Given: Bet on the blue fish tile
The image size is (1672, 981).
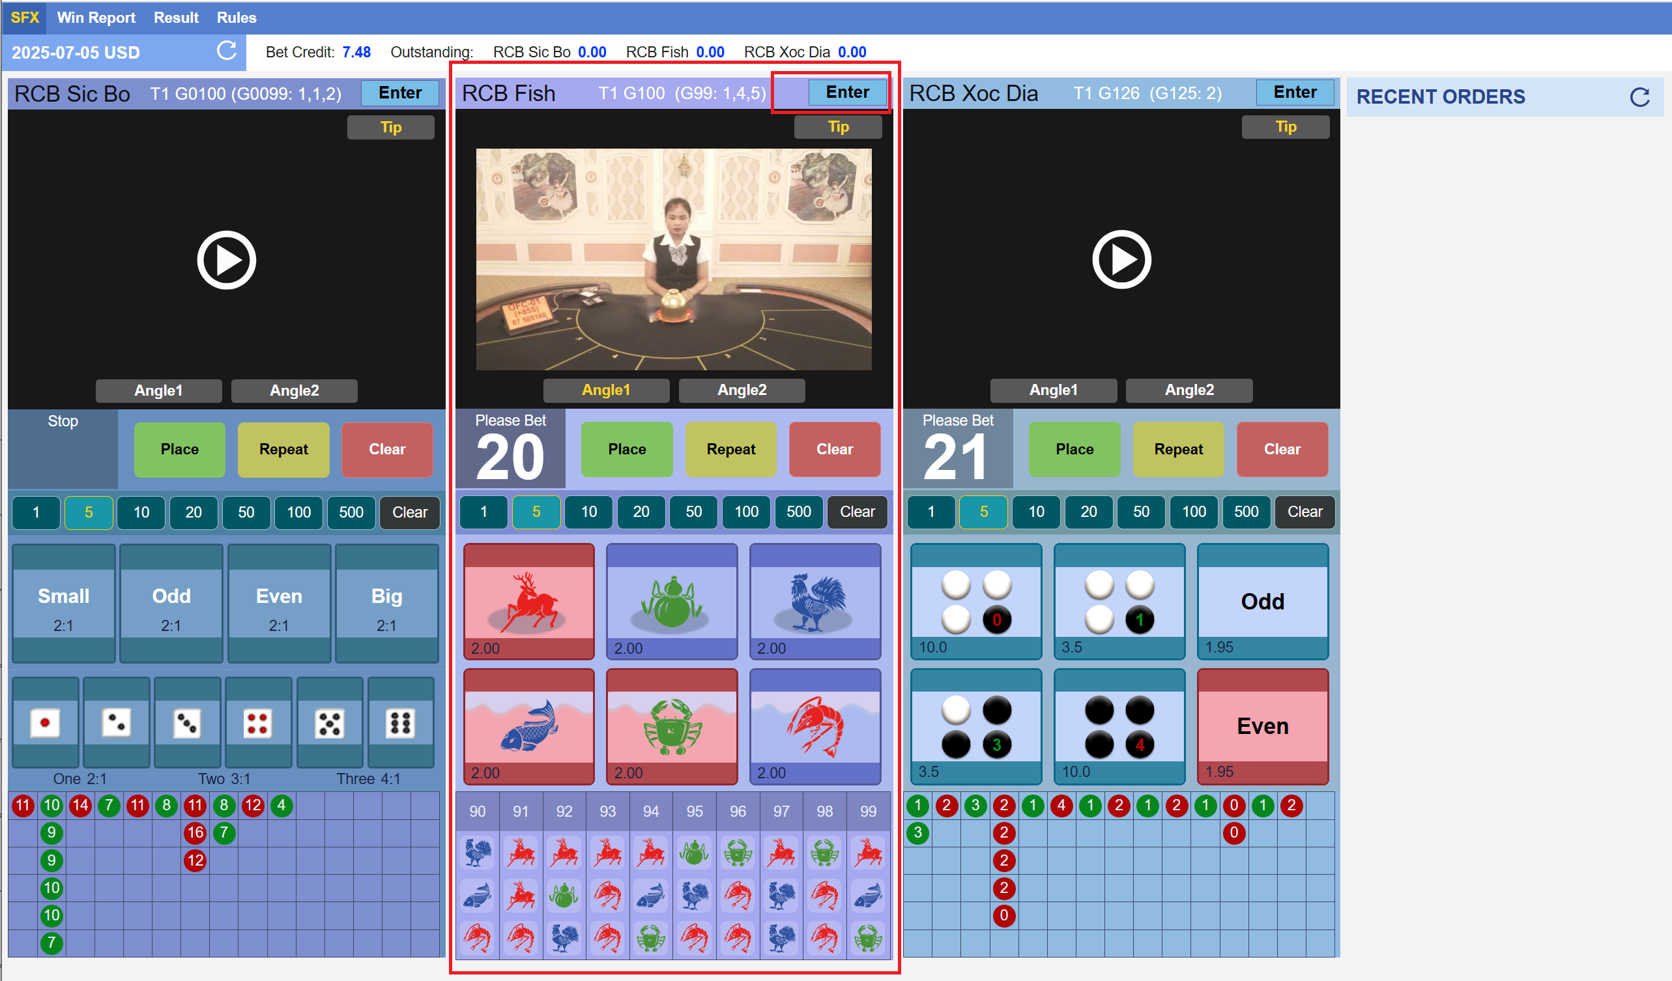Looking at the screenshot, I should [528, 726].
